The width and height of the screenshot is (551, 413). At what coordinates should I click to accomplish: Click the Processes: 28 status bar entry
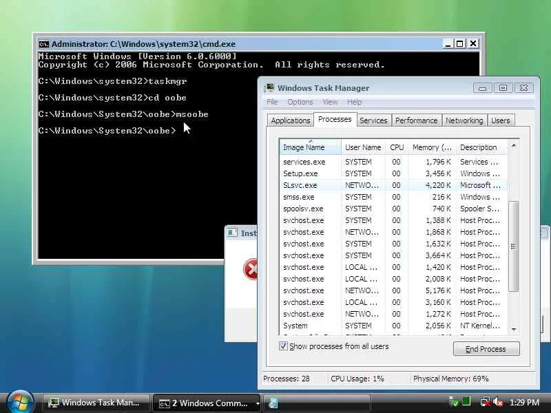[287, 379]
